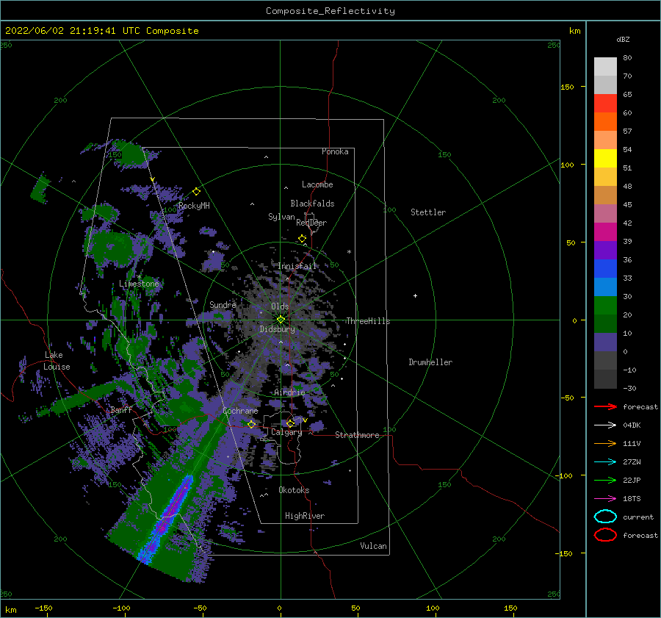The height and width of the screenshot is (618, 661).
Task: Click the Cochrane city label
Action: (240, 411)
